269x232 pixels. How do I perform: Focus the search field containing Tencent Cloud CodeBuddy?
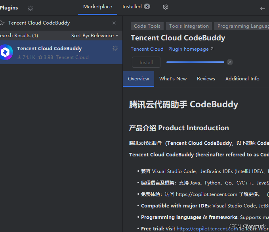[58, 23]
